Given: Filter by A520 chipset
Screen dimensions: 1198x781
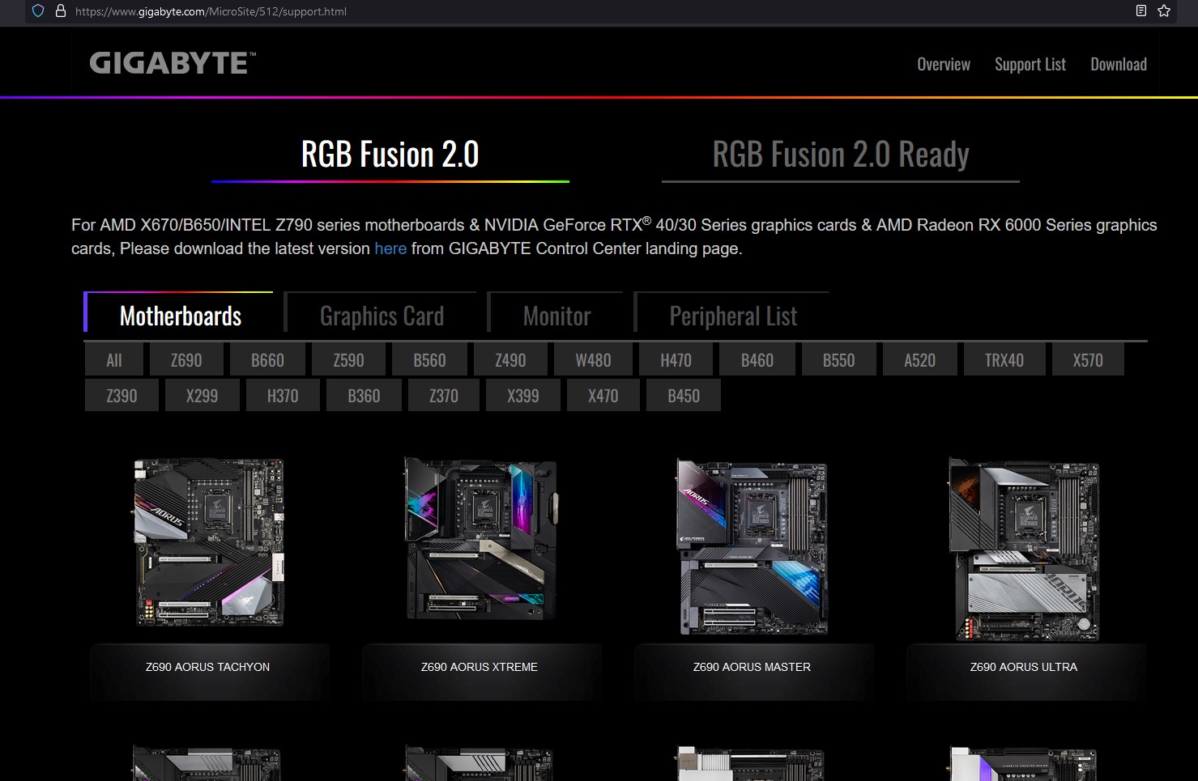Looking at the screenshot, I should [920, 360].
